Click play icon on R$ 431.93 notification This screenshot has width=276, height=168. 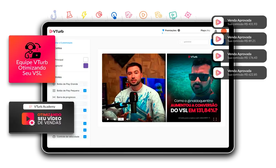pos(218,22)
